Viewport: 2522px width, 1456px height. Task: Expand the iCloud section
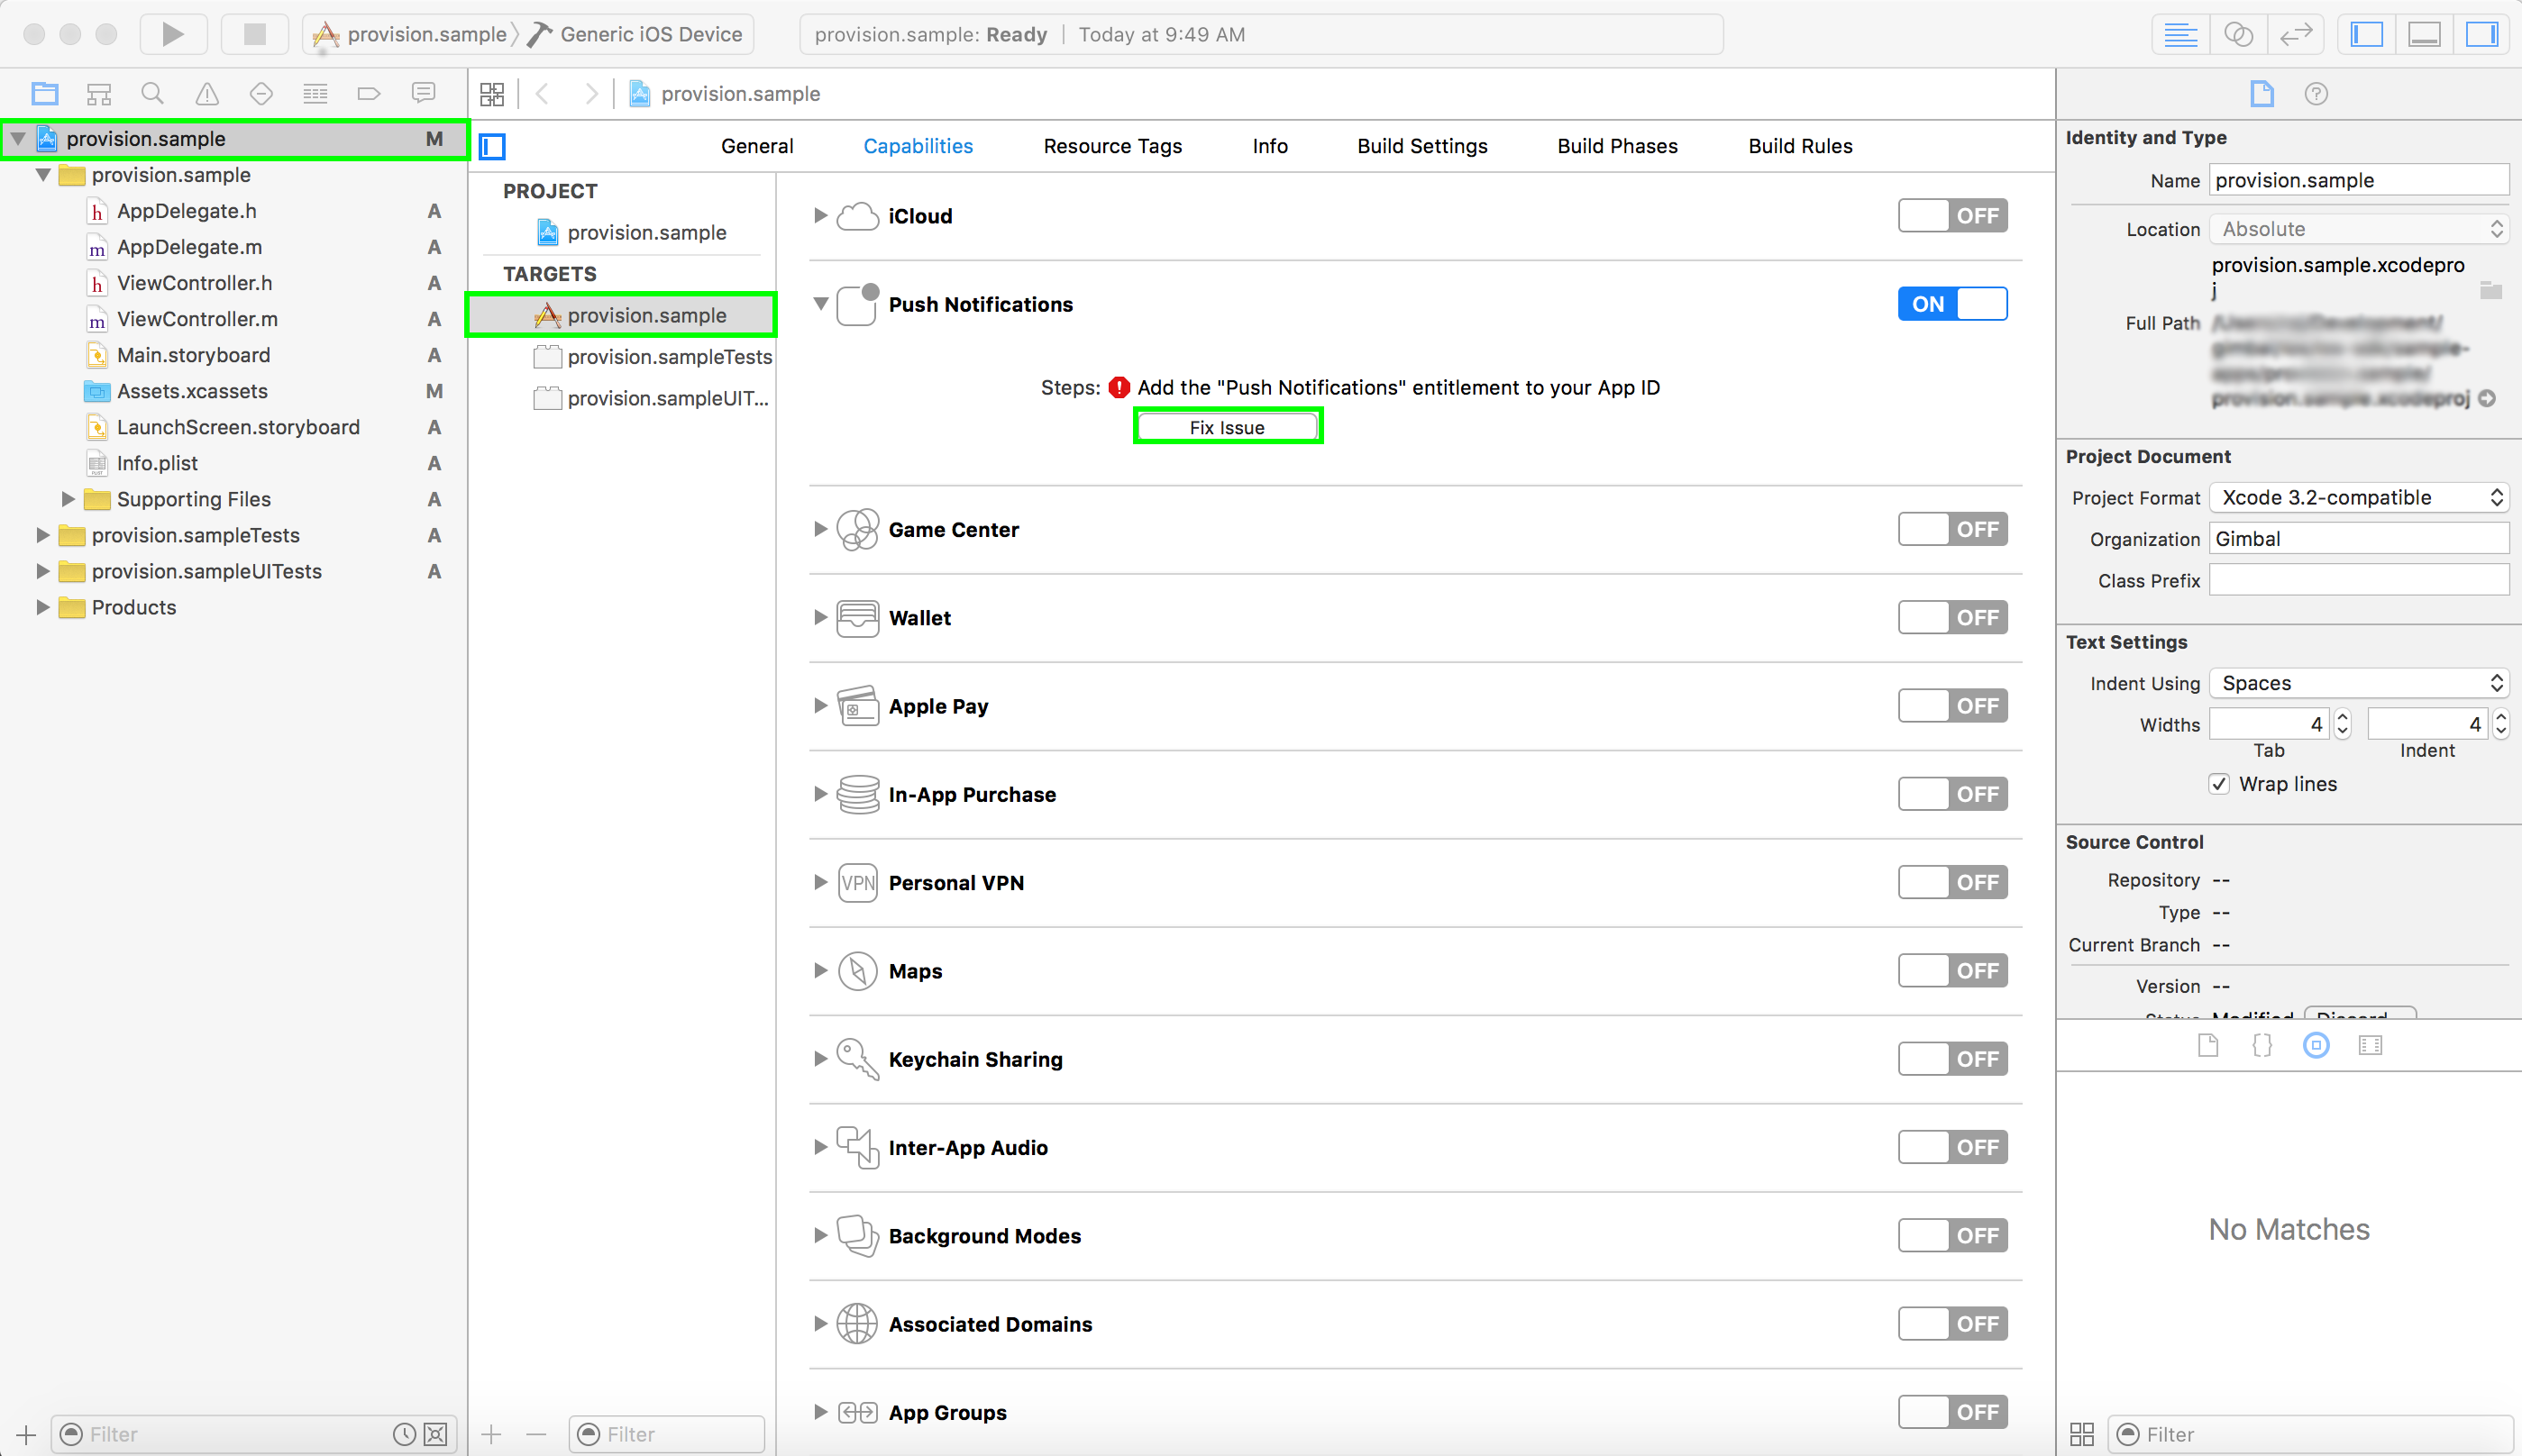820,216
